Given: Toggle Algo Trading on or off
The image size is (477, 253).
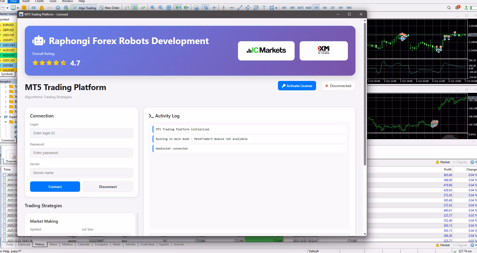Looking at the screenshot, I should click(85, 8).
